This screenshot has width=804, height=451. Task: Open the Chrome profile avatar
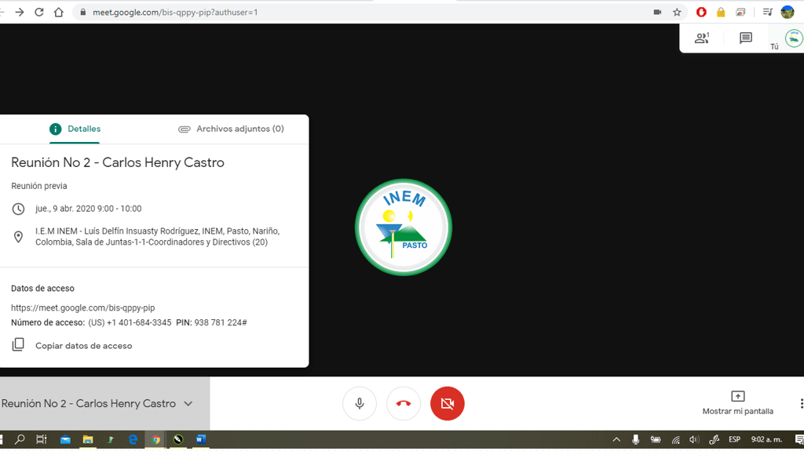[x=787, y=13]
